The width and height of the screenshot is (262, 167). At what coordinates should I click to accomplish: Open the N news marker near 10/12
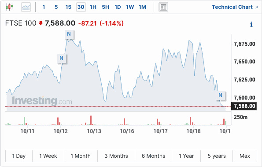coord(61,58)
